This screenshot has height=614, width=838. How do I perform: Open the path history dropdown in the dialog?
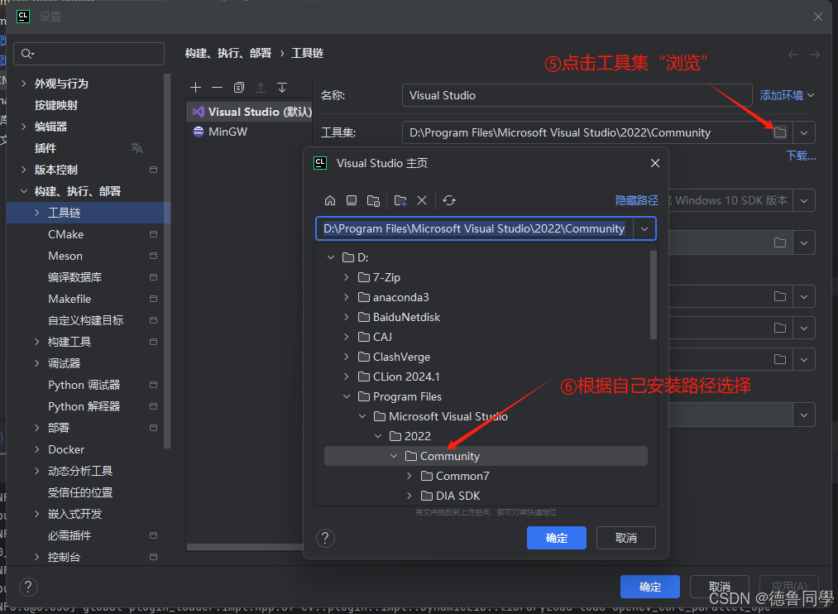[644, 228]
